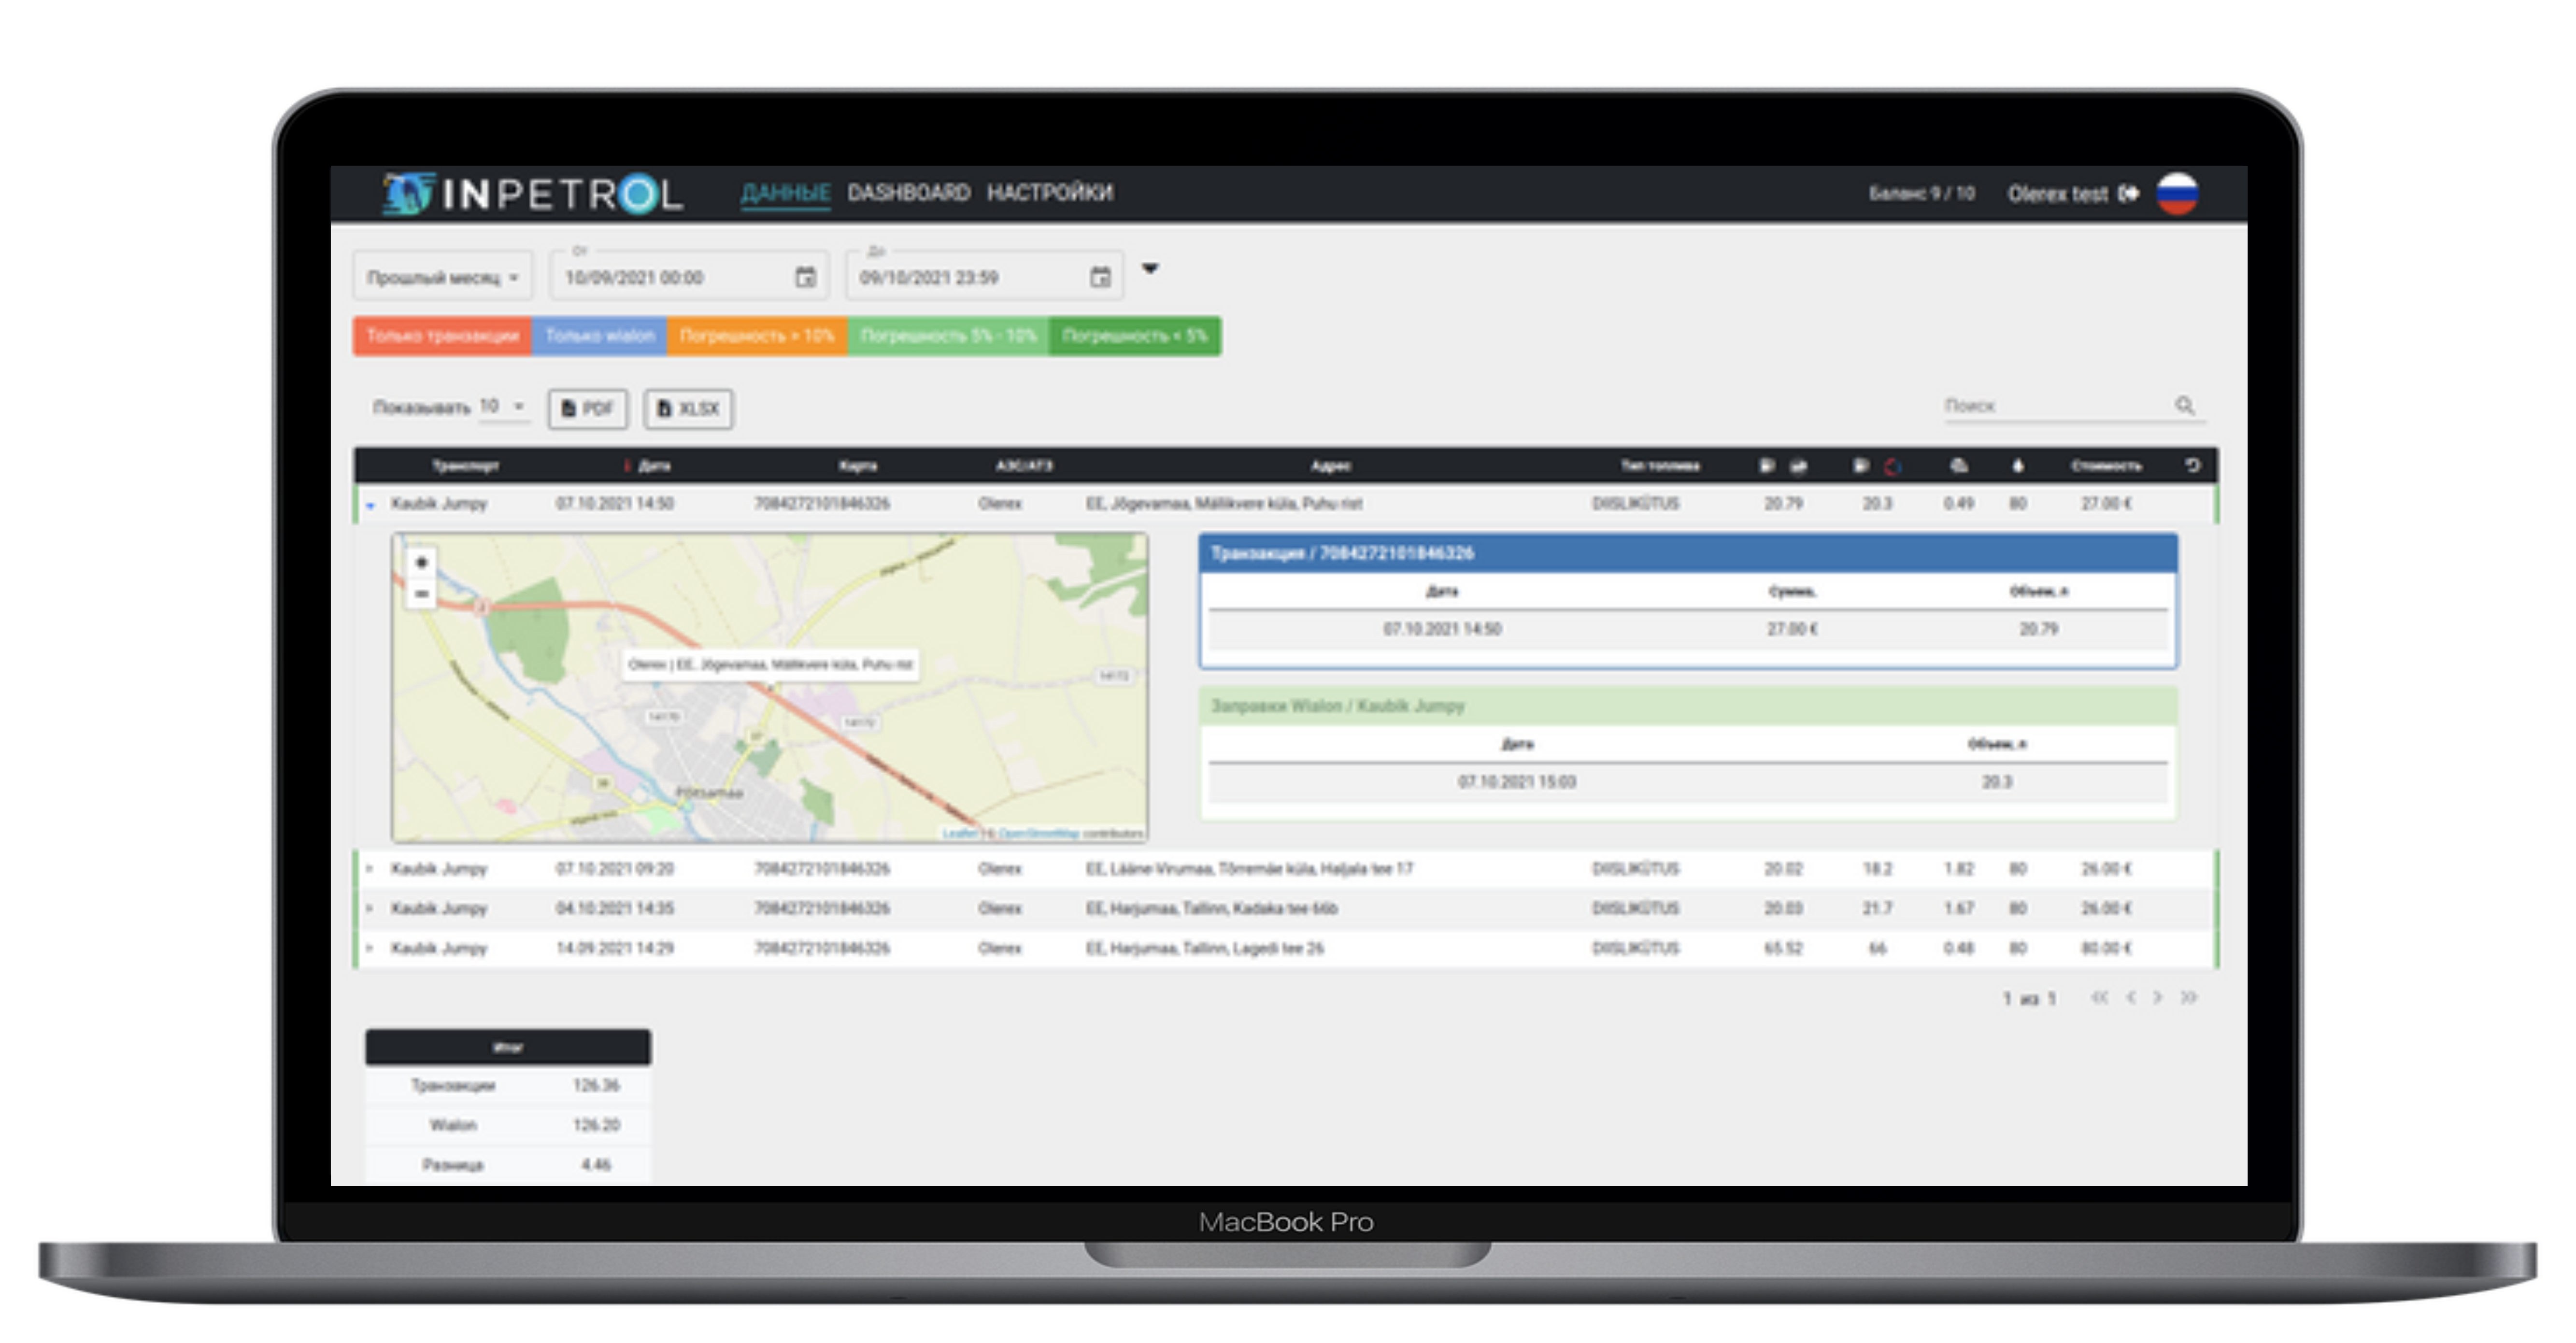Open the DASHBOARD tab

pos(908,192)
